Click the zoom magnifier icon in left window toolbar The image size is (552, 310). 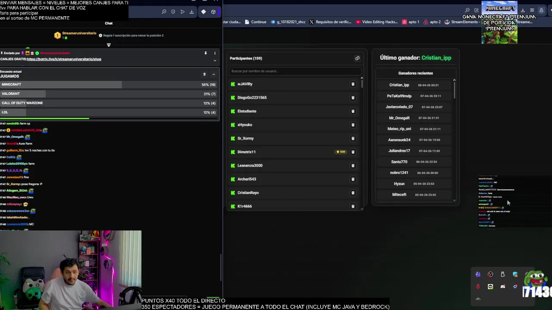pyautogui.click(x=164, y=12)
